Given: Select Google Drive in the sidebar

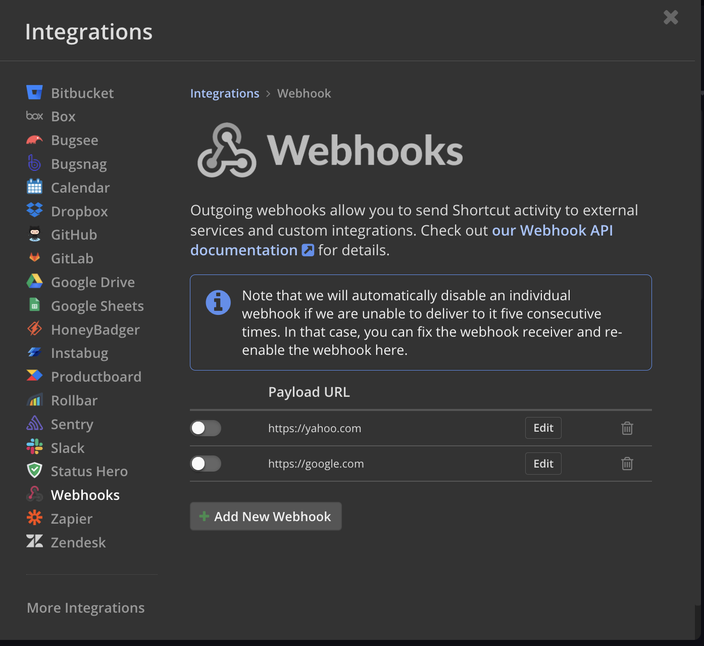Looking at the screenshot, I should pyautogui.click(x=93, y=282).
